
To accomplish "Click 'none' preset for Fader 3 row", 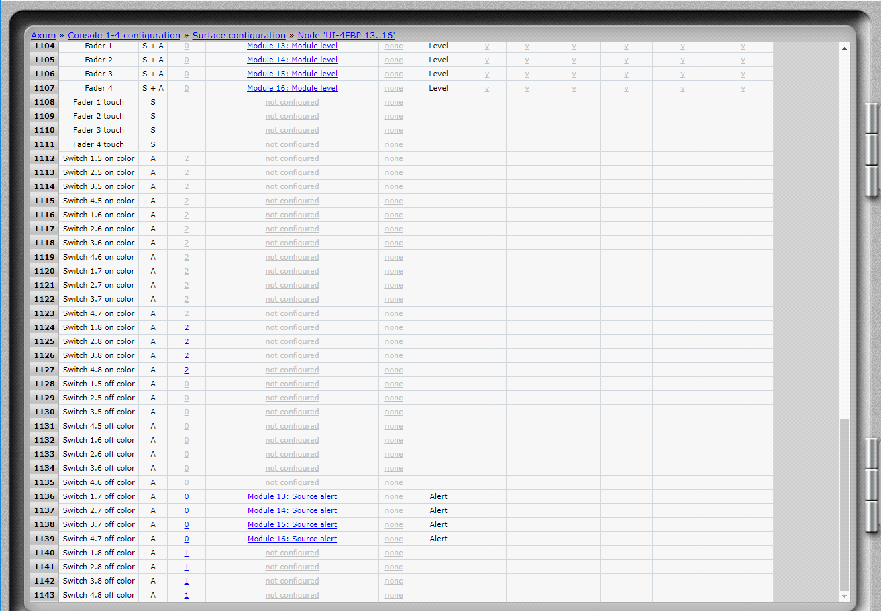I will [x=394, y=74].
